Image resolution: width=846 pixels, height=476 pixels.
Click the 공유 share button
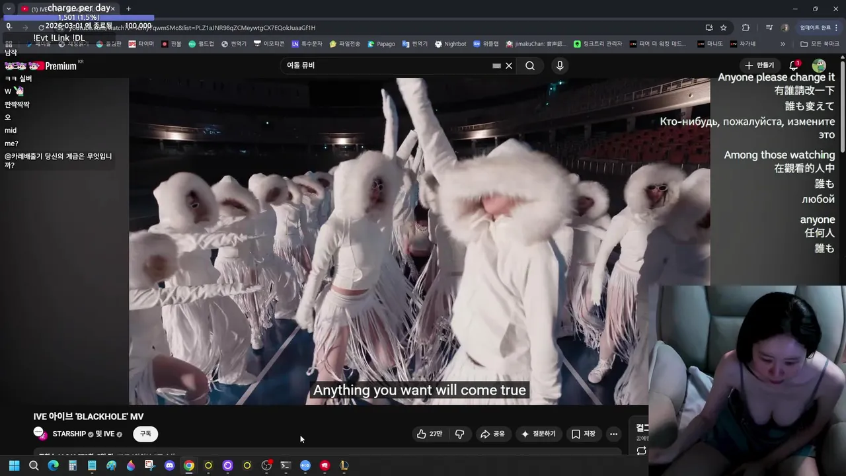coord(492,434)
